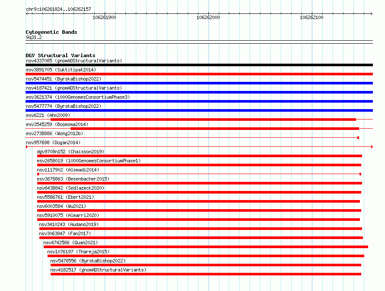Click the red nsv4182517 variant bar
Screen dimensions: 385x291
[x=206, y=274]
